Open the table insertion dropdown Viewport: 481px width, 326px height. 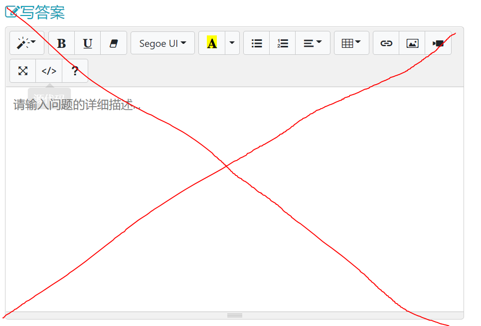351,43
